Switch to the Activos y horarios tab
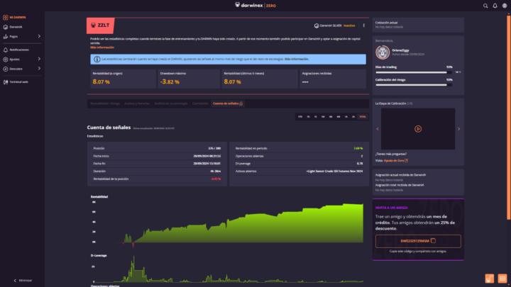Viewport: 511px width, 287px height. pos(137,103)
